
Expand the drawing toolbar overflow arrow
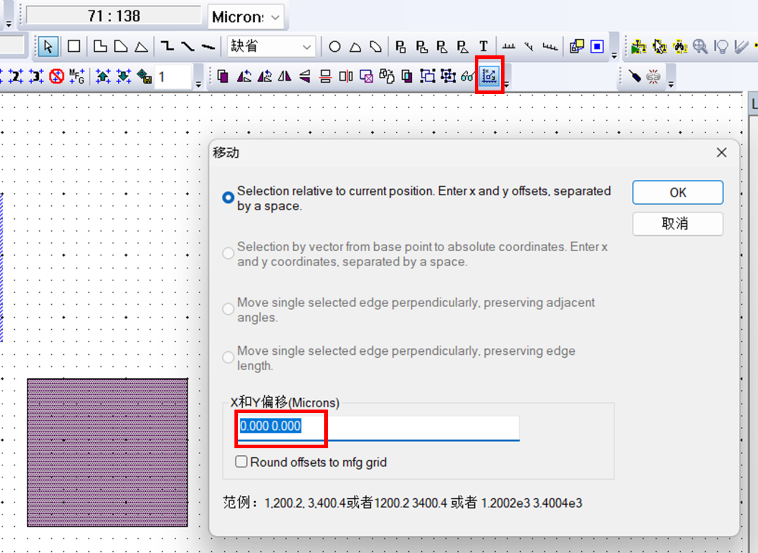coord(614,55)
